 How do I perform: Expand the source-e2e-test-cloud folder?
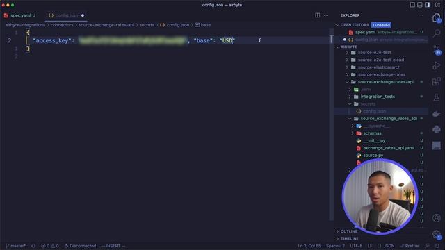coord(347,60)
